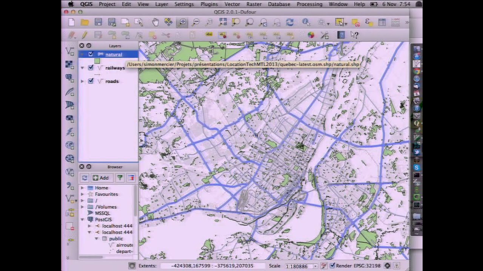Click Add SpatiaLite Layer feather icon
The image size is (483, 271).
(x=70, y=91)
